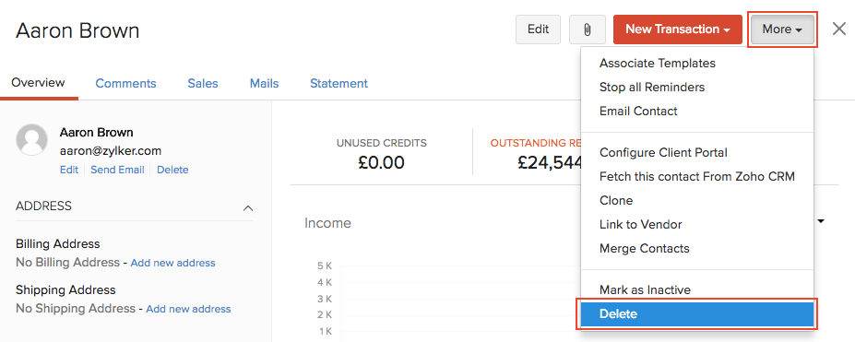Image resolution: width=855 pixels, height=342 pixels.
Task: Collapse the Address section chevron
Action: click(247, 207)
